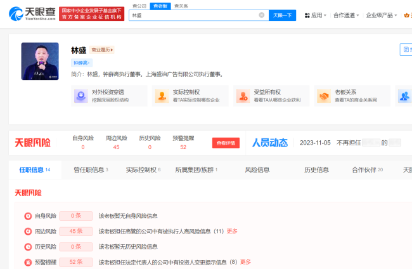Viewport: 412px width, 269px height.
Task: Click 周边风险 count 45 in risk bar
Action: [x=117, y=147]
